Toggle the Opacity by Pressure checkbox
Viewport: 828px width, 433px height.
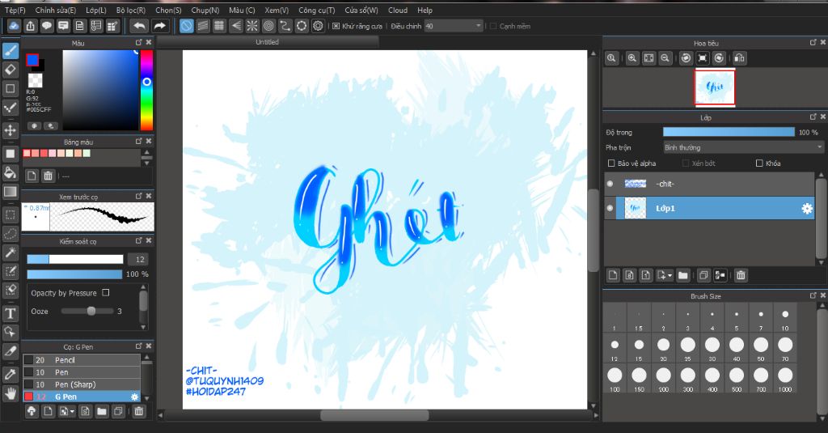click(x=106, y=292)
